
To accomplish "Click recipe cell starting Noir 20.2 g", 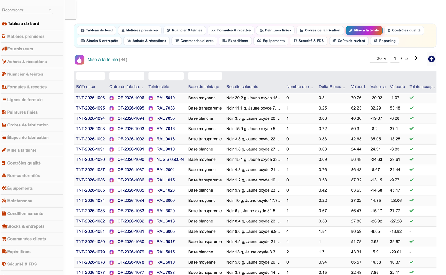I will click(x=254, y=98).
